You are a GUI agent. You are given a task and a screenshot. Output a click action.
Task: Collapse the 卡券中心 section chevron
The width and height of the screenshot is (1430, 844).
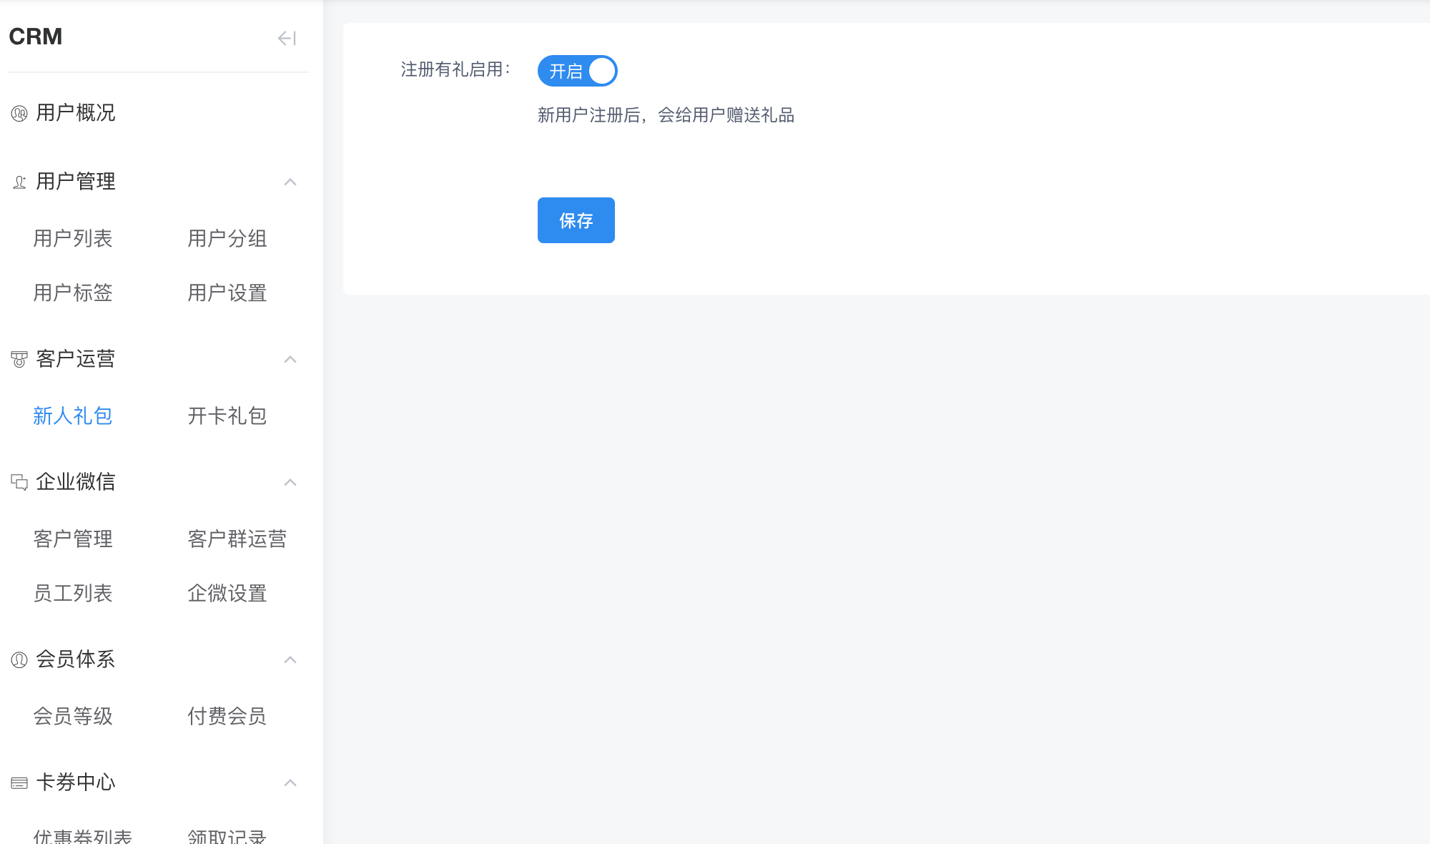pos(290,782)
